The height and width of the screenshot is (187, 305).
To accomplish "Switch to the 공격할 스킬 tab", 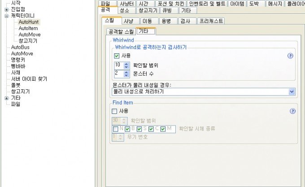I will coord(121,31).
